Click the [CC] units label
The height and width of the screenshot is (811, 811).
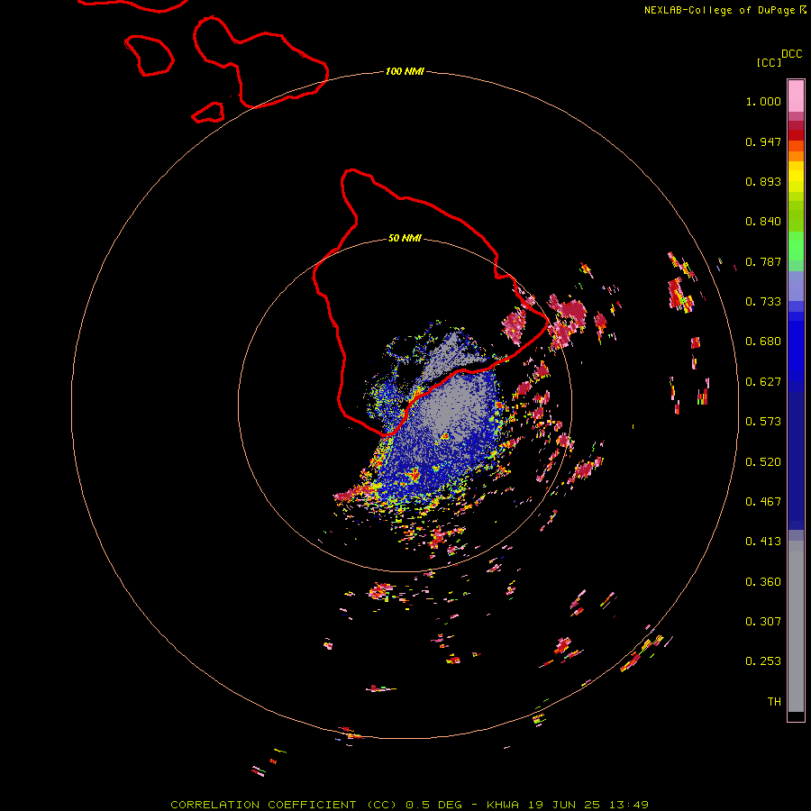(x=770, y=62)
